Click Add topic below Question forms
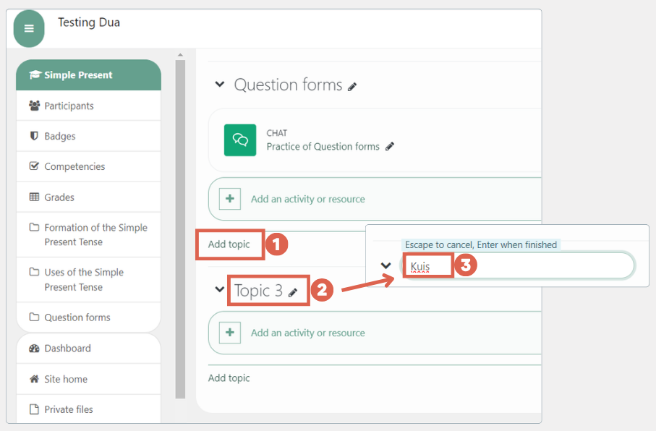The width and height of the screenshot is (656, 431). (229, 244)
